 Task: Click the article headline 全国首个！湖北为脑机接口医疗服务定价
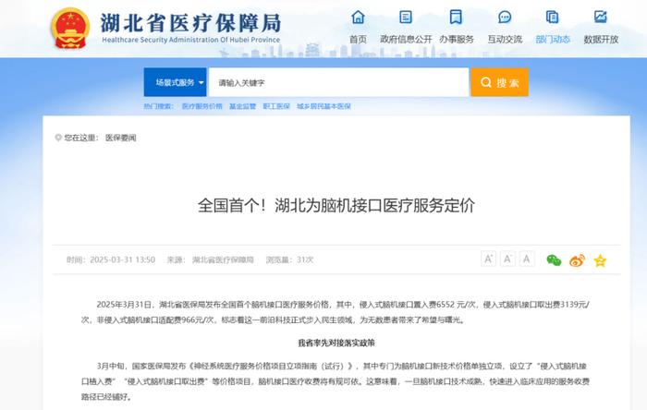(336, 205)
